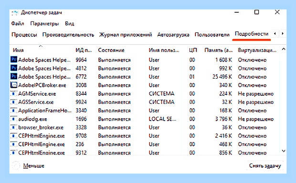296x183 pixels.
Task: Click the AGSService.exe process icon
Action: point(13,102)
